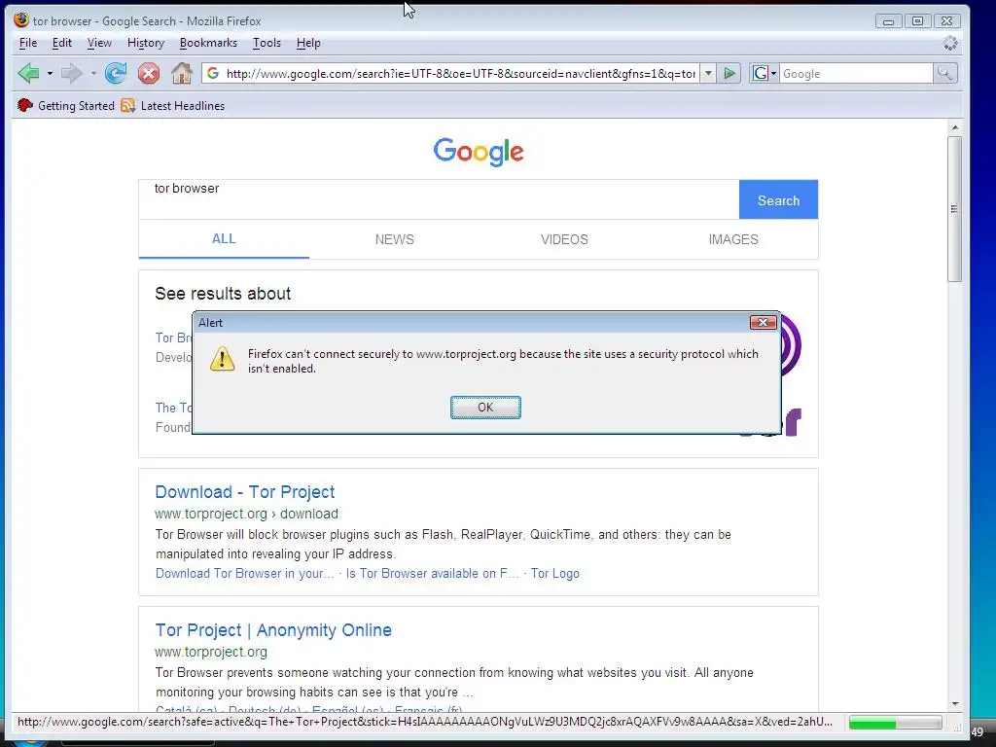Image resolution: width=996 pixels, height=747 pixels.
Task: Open the History menu
Action: coord(146,43)
